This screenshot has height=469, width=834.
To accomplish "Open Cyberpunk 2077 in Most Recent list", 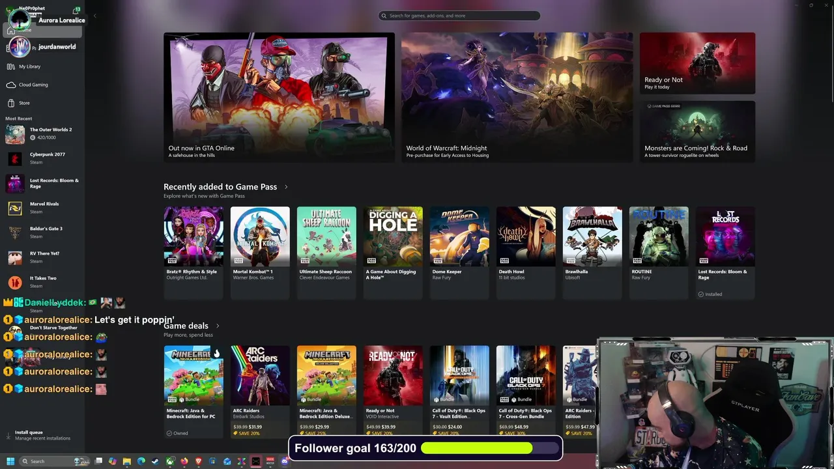I will pyautogui.click(x=42, y=158).
